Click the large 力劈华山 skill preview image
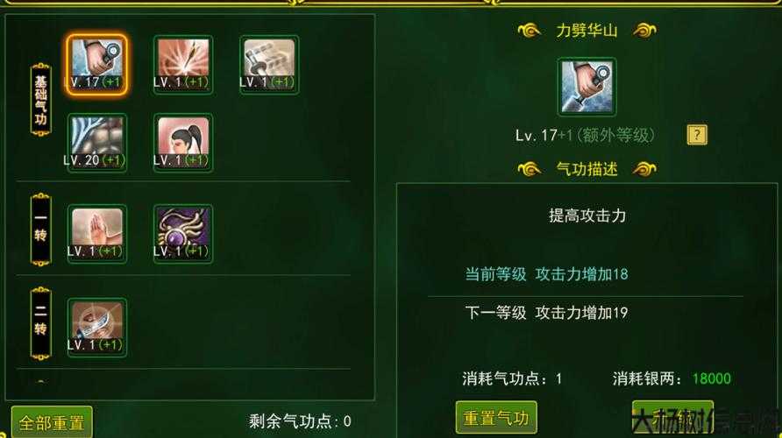Screen dimensions: 782x438 (586, 87)
